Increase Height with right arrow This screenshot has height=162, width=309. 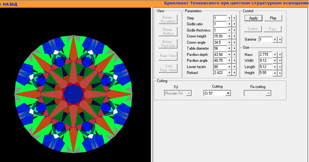click(x=279, y=73)
